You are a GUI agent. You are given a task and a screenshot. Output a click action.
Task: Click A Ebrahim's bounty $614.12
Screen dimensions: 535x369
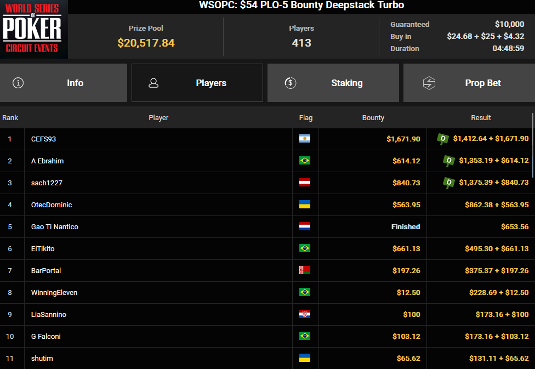pyautogui.click(x=406, y=161)
